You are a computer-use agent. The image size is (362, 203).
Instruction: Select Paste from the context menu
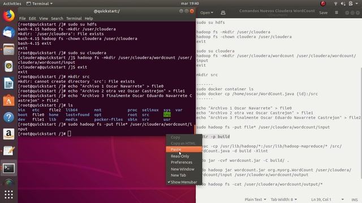(183, 149)
